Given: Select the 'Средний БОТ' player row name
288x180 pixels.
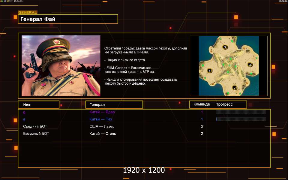Looking at the screenshot, I should (35, 126).
